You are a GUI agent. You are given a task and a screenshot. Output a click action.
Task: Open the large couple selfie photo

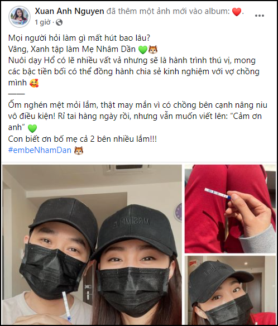point(92,244)
